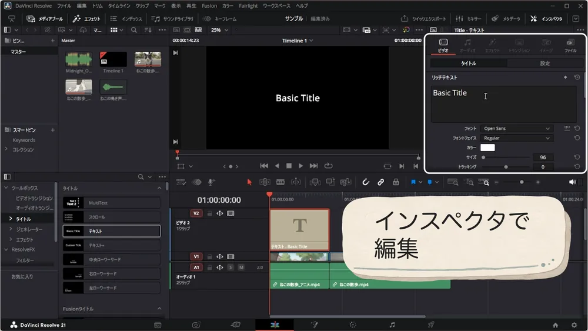The width and height of the screenshot is (588, 331).
Task: Adjust the トラッキング slider
Action: tap(505, 167)
